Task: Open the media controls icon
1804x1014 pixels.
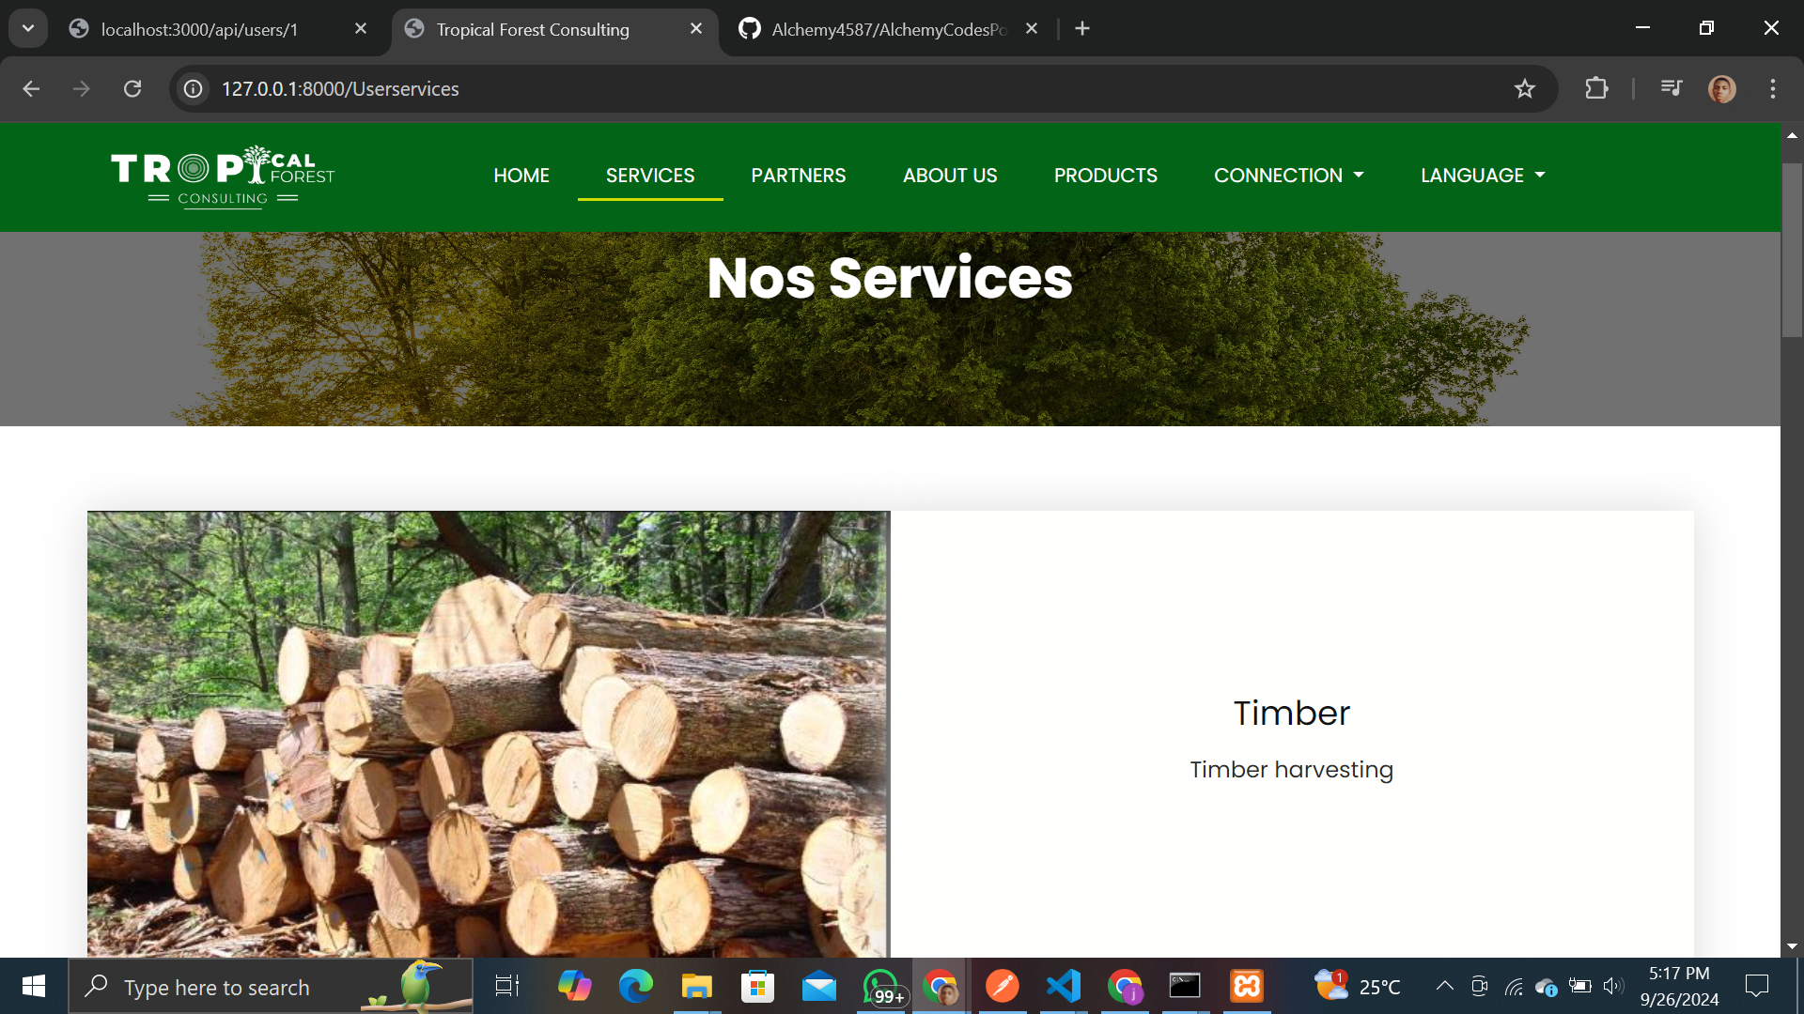Action: pos(1672,88)
